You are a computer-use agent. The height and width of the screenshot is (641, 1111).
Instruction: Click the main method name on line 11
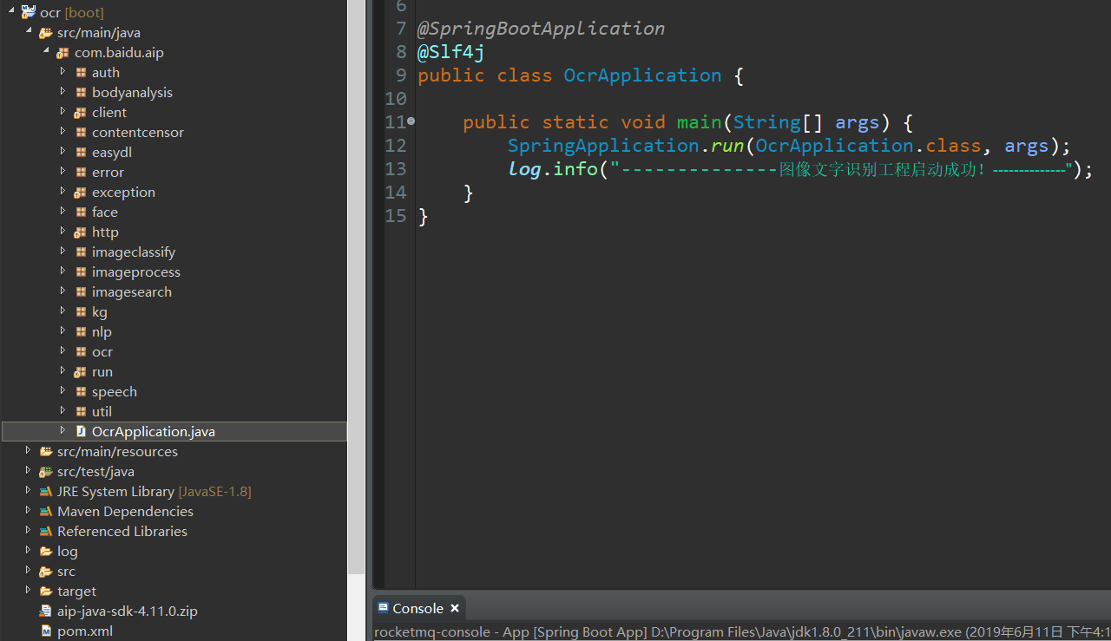700,122
